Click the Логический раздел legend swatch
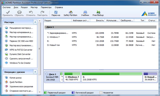The width and height of the screenshot is (160, 96). click(73, 93)
